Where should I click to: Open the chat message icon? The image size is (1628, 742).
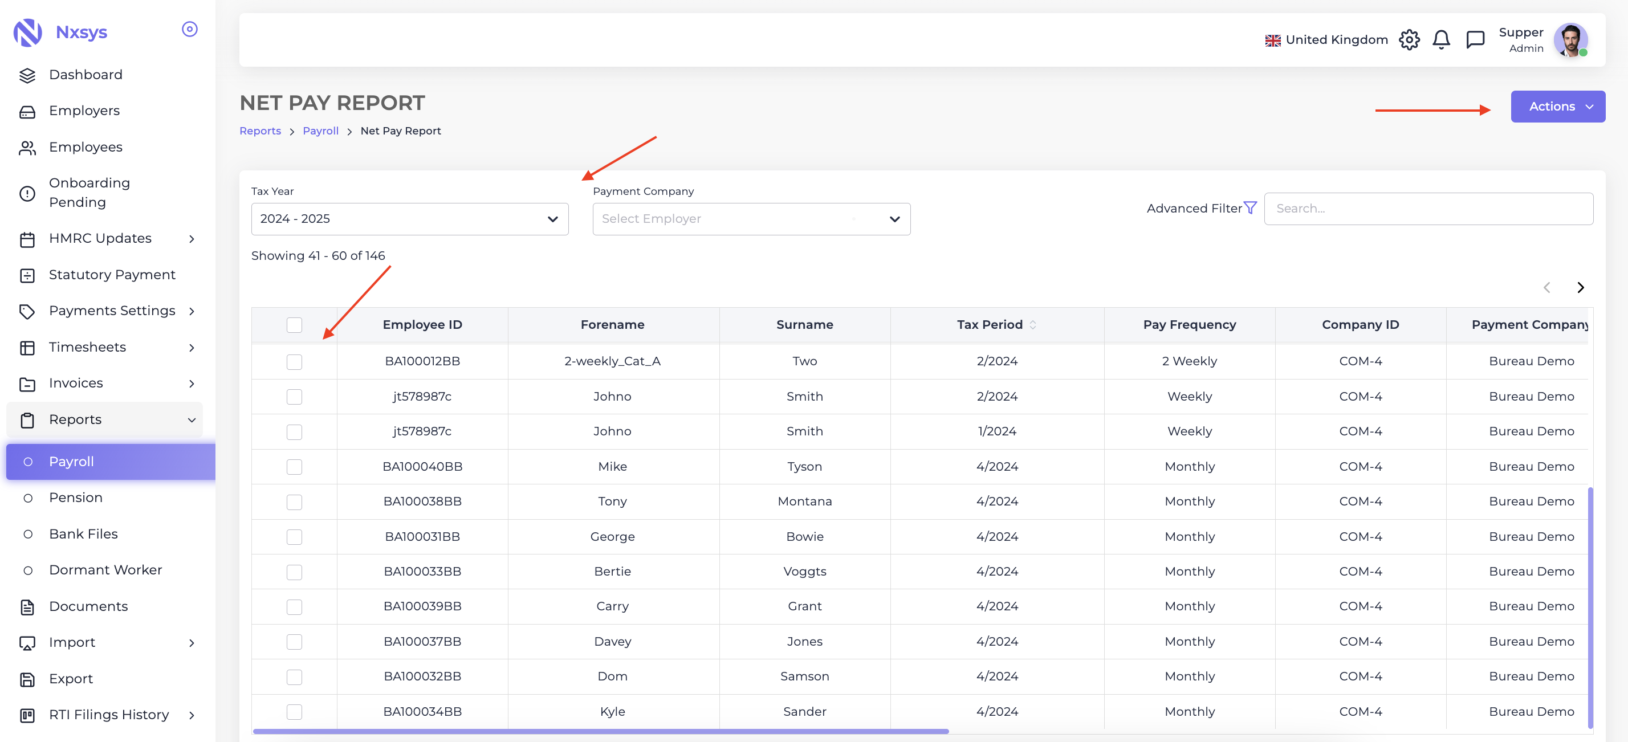pyautogui.click(x=1475, y=40)
